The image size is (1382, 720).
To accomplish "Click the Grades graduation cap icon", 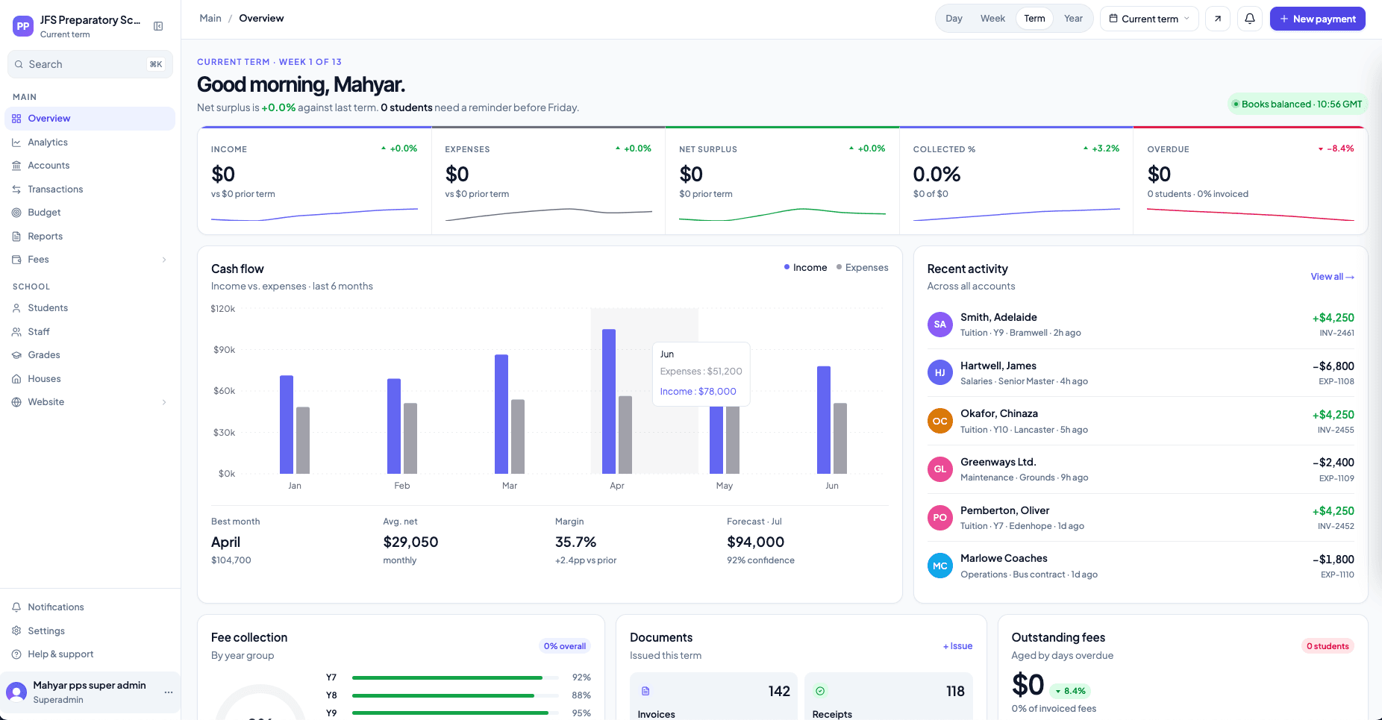I will tap(16, 355).
